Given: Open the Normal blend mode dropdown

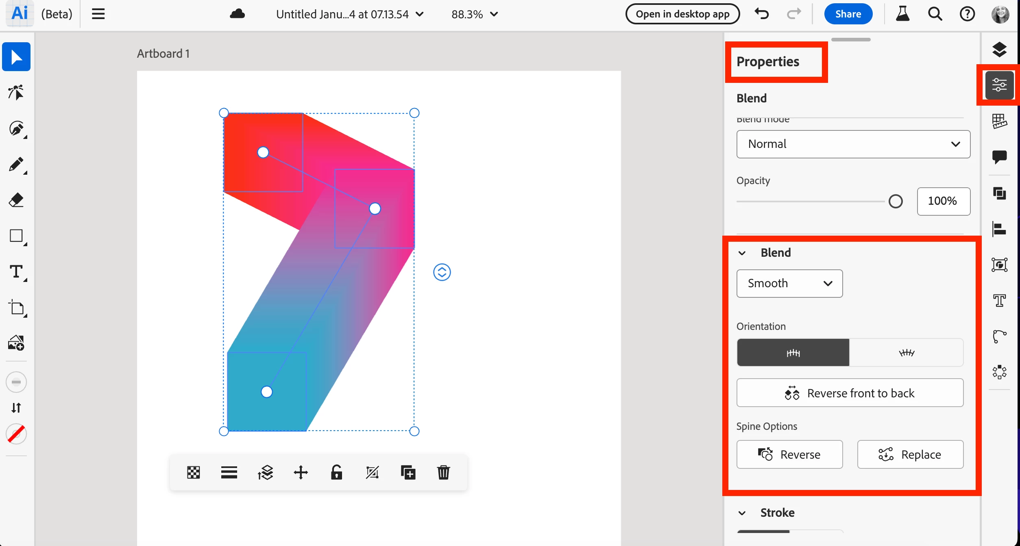Looking at the screenshot, I should click(x=853, y=144).
